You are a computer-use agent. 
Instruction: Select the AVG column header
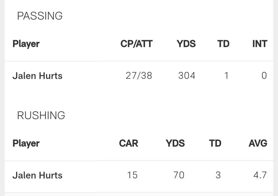(x=258, y=143)
